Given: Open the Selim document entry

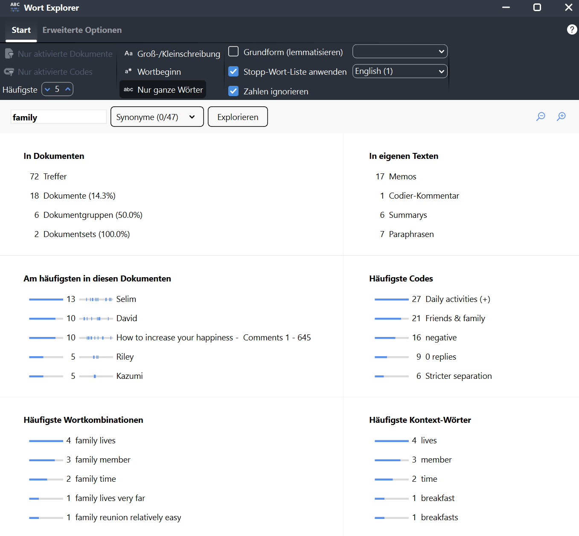Looking at the screenshot, I should click(x=126, y=299).
